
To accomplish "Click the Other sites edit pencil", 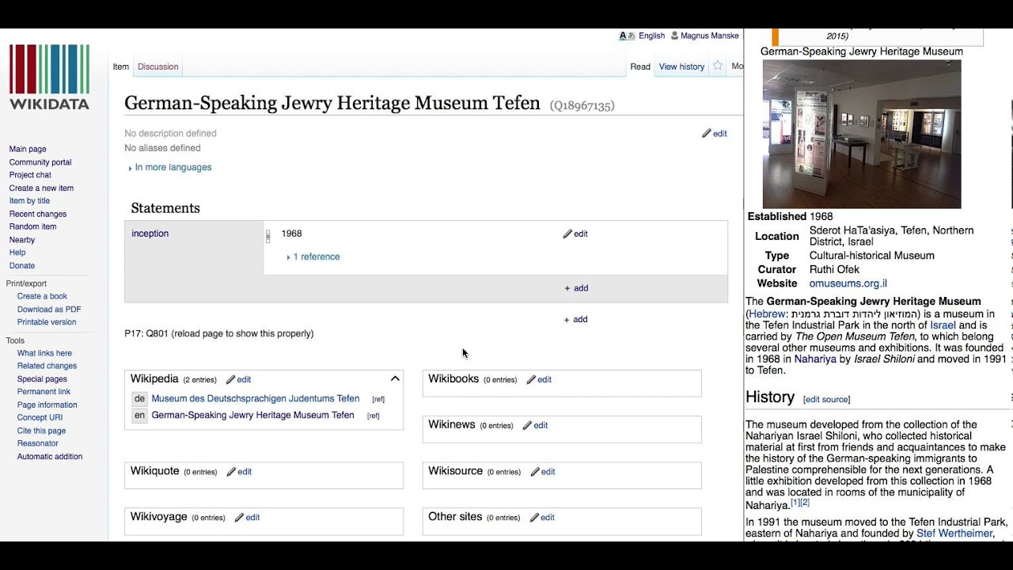I will tap(534, 518).
